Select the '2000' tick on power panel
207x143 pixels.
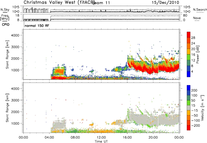click(x=15, y=58)
